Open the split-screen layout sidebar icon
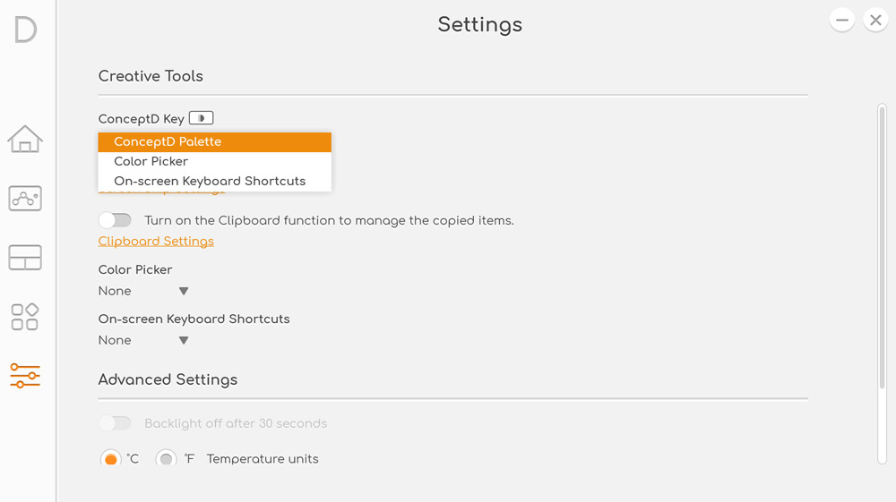The image size is (896, 502). click(25, 258)
